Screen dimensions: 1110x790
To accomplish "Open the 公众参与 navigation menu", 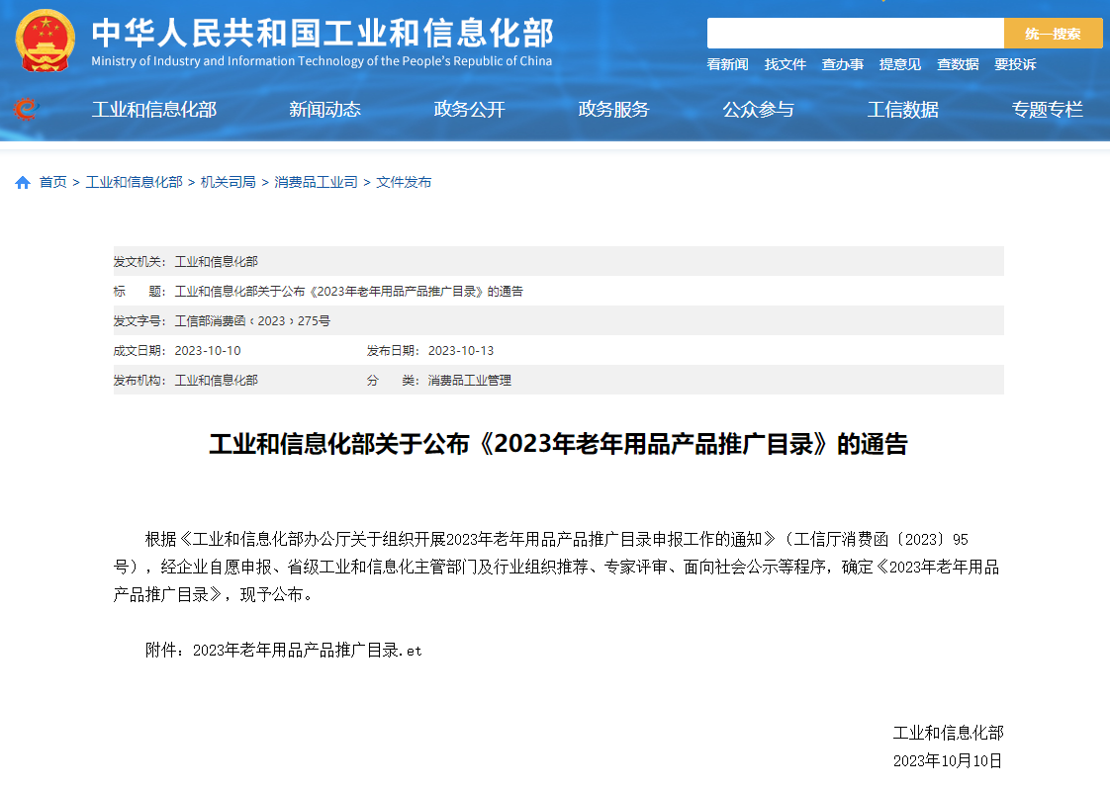I will click(x=758, y=110).
